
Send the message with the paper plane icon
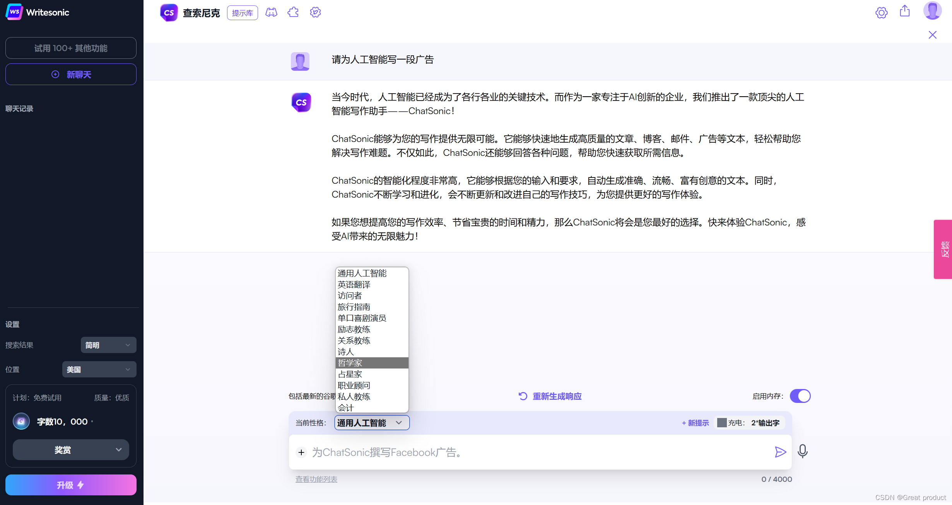[x=781, y=452]
